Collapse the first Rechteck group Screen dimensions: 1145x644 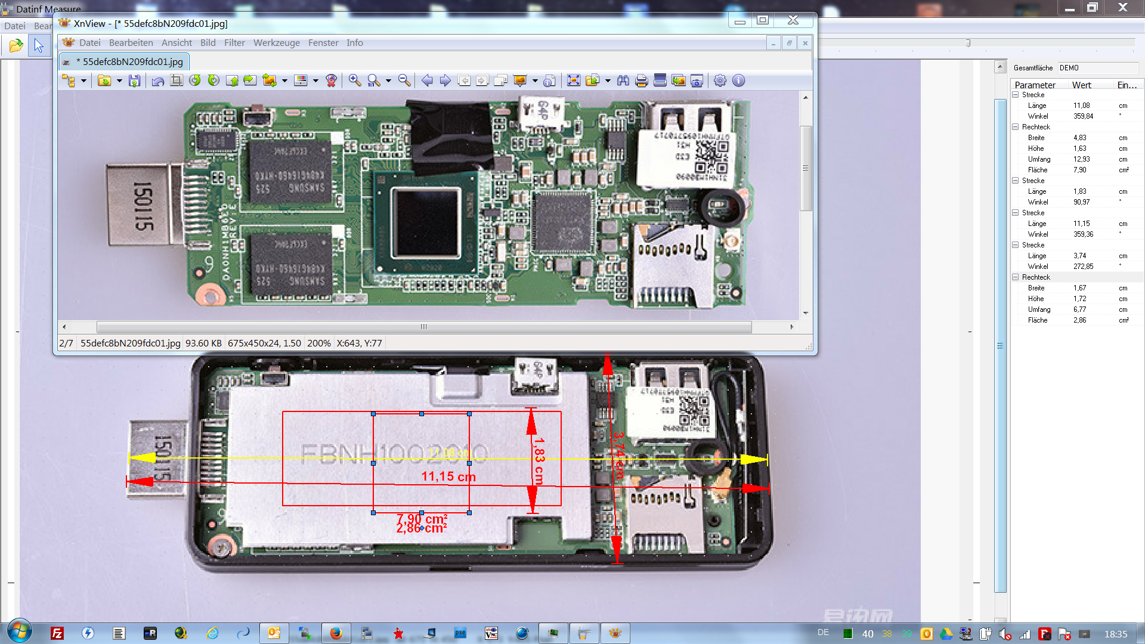coord(1016,127)
